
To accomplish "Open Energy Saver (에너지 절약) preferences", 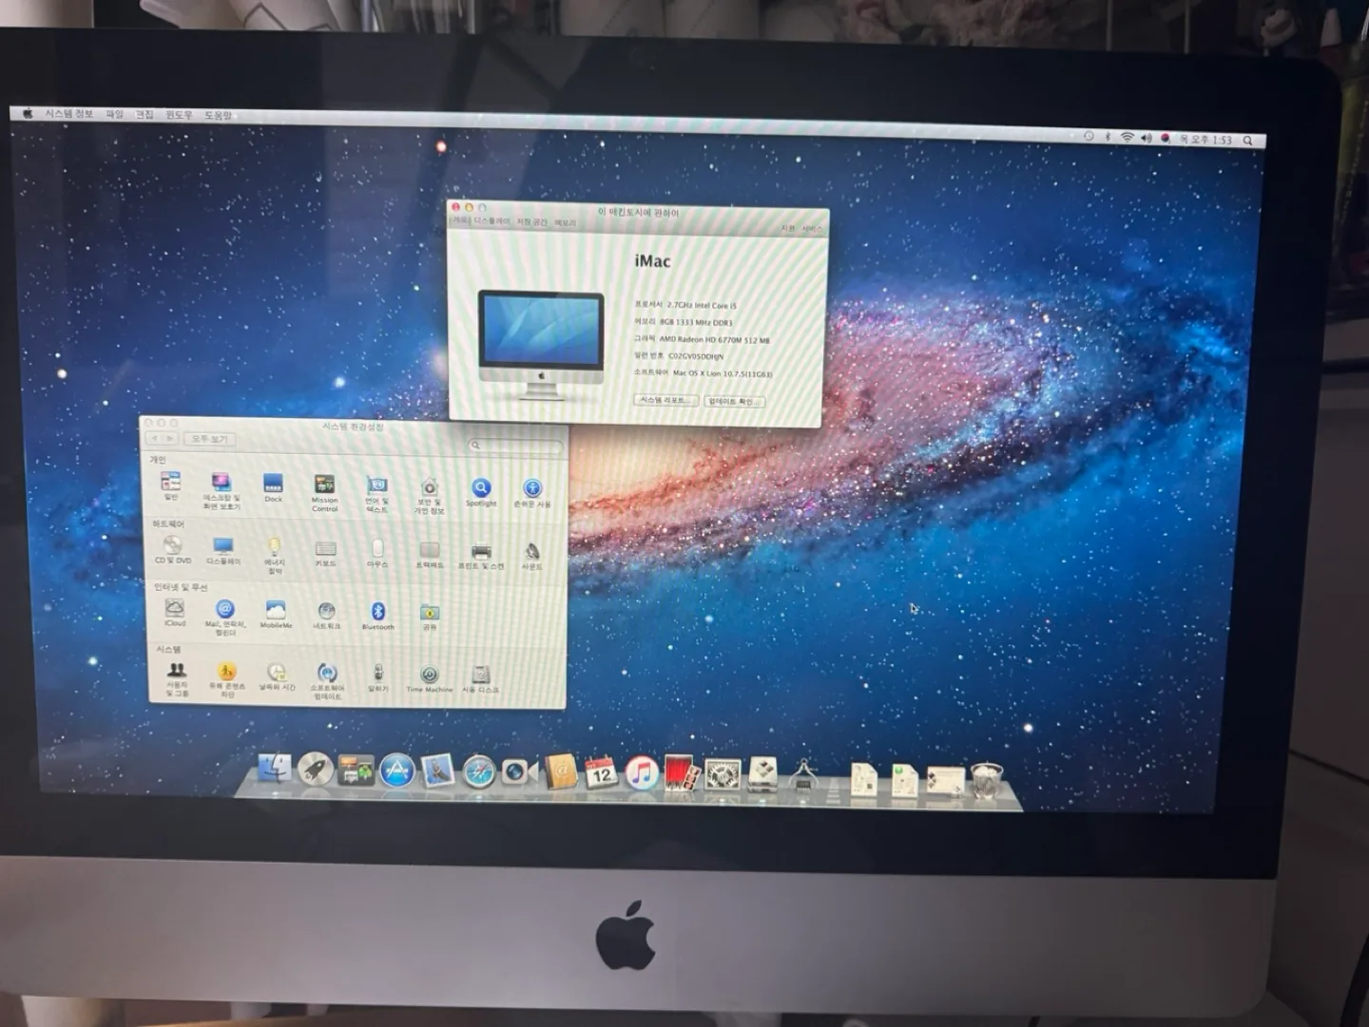I will coord(275,556).
